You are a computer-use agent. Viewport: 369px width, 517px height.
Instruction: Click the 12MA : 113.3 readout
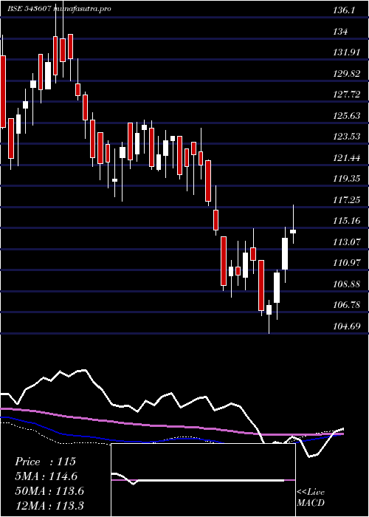[49, 506]
